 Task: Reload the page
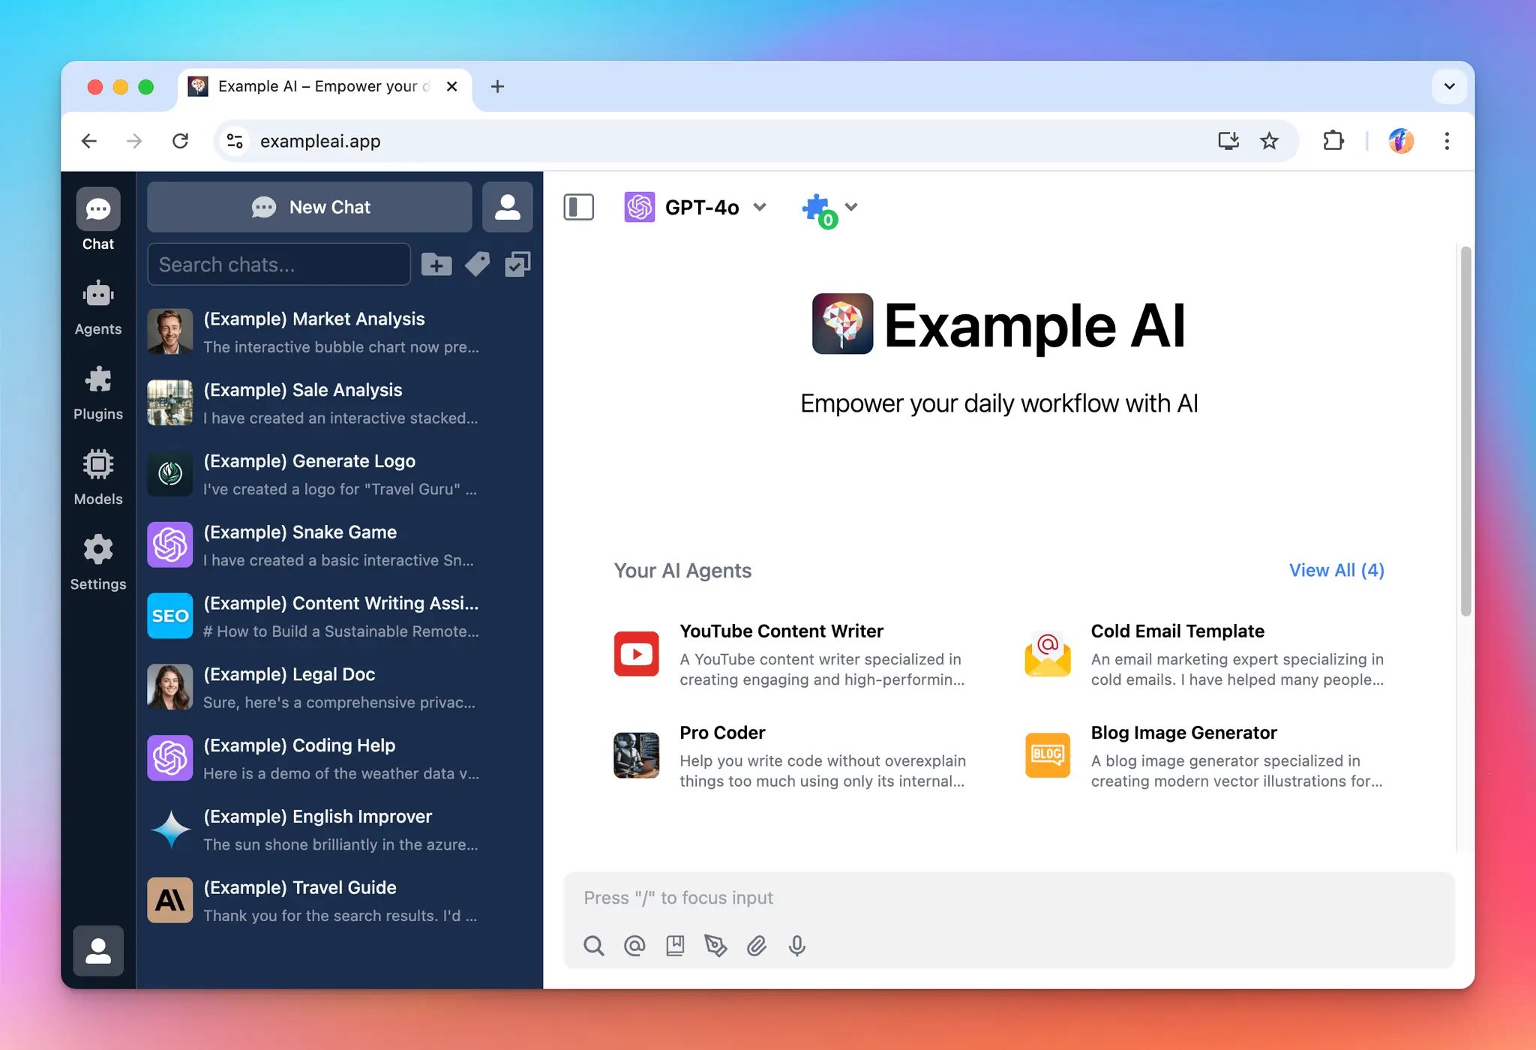pos(180,141)
